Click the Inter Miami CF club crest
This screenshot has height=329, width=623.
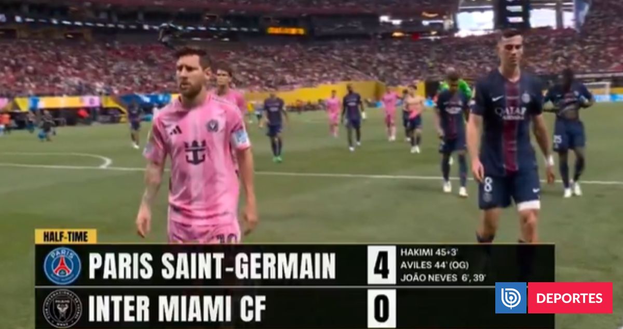tap(62, 308)
